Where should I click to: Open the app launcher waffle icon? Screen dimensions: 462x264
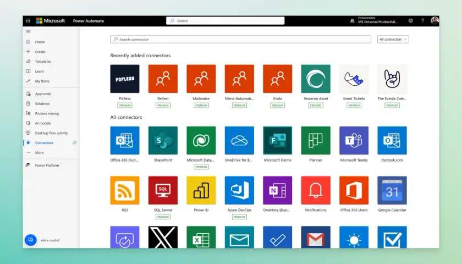click(28, 21)
